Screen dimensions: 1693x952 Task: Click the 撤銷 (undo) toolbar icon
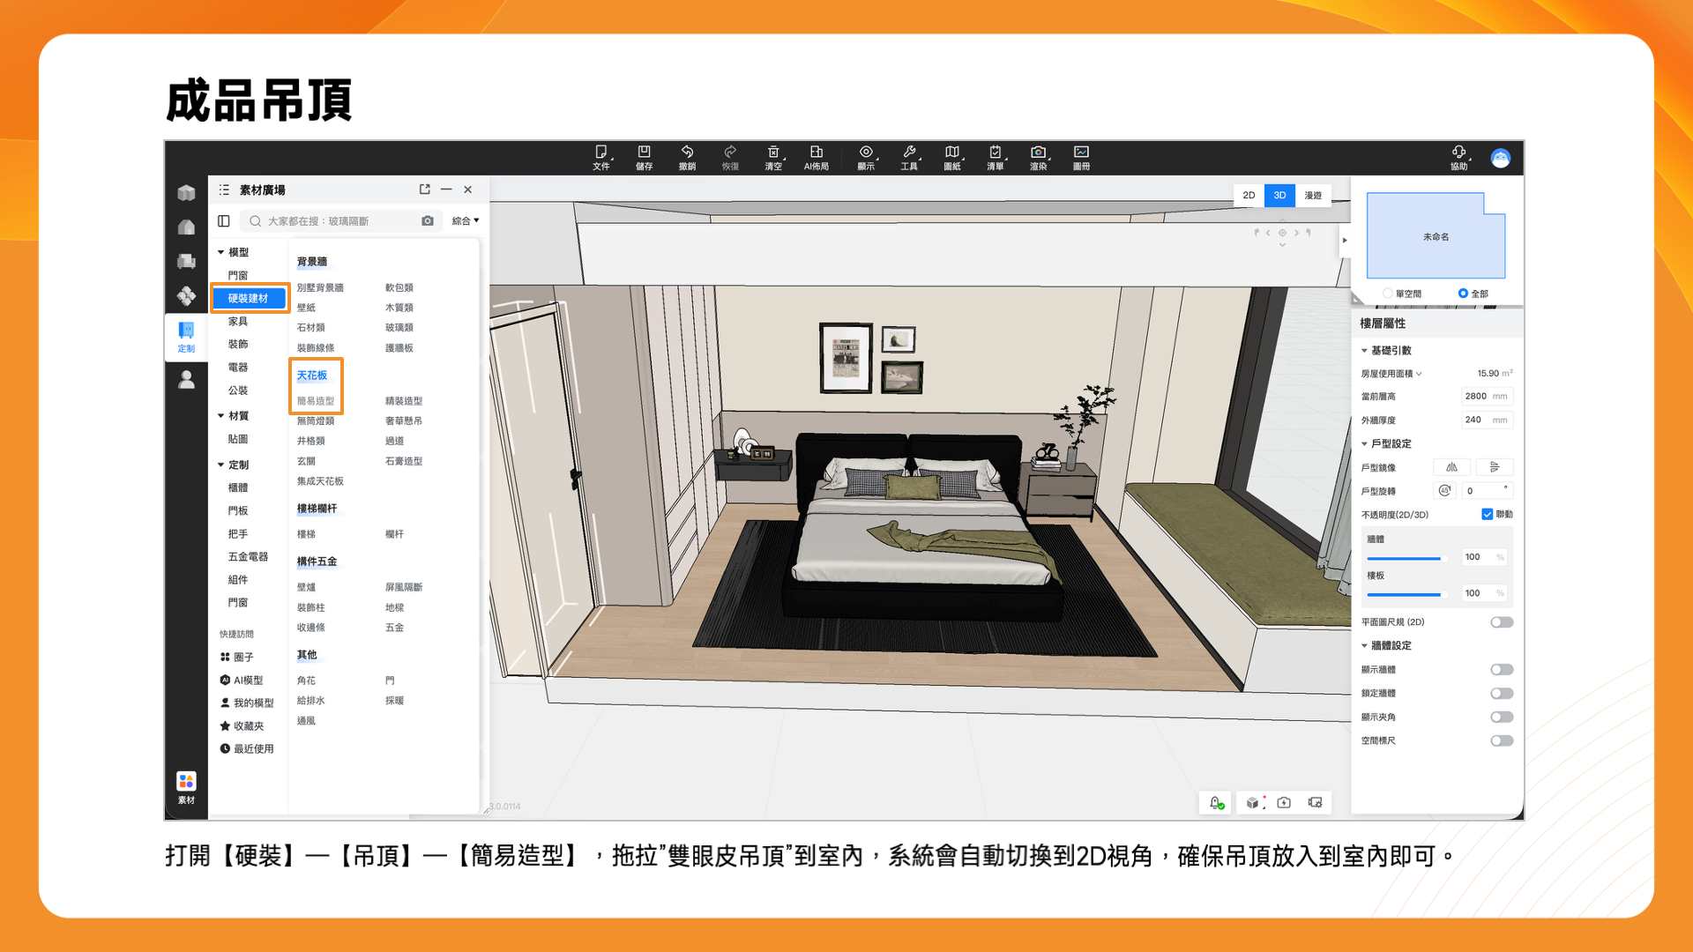click(x=687, y=152)
